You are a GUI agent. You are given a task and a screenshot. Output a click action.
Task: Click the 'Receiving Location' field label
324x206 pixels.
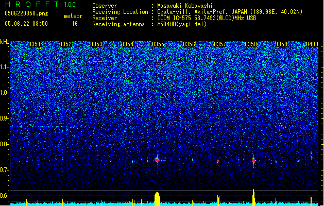(x=120, y=12)
